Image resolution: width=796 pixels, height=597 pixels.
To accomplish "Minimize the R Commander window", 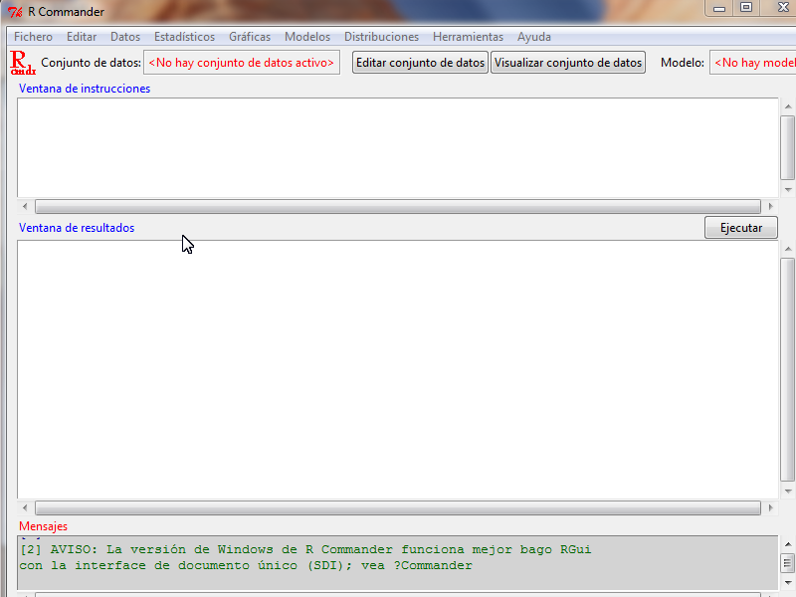I will pos(718,8).
